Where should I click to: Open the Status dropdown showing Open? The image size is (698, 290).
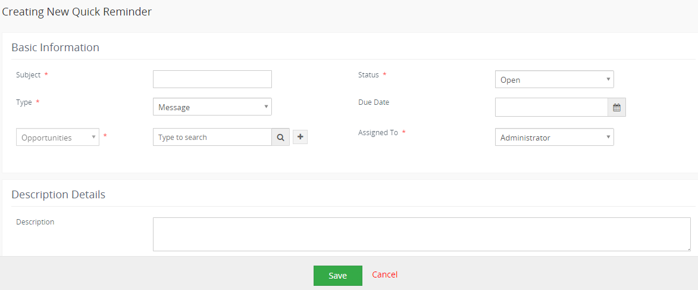[554, 80]
